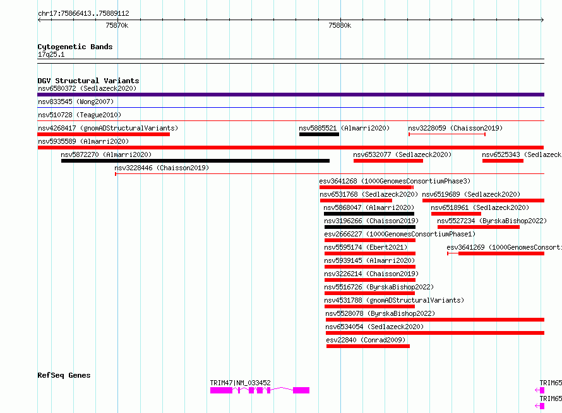
Task: Click the thin red span line of nsv3228059
Action: coord(447,134)
